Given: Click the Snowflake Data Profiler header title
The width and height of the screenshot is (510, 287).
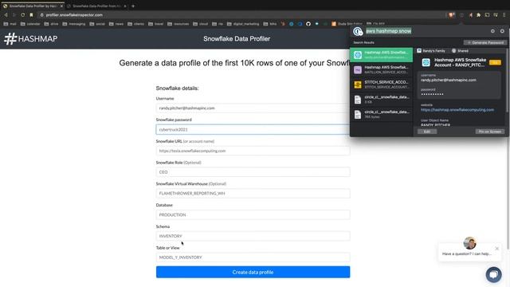Looking at the screenshot, I should [x=237, y=39].
